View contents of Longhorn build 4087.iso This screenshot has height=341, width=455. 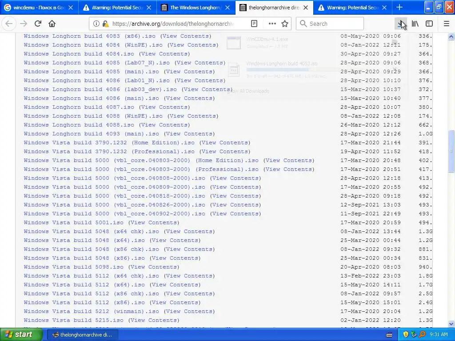click(164, 107)
